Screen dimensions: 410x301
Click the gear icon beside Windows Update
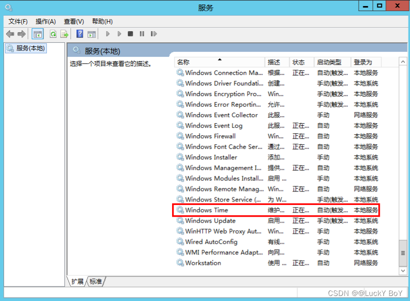(180, 221)
